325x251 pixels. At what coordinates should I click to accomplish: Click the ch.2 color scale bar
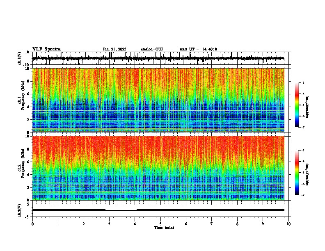pyautogui.click(x=297, y=173)
